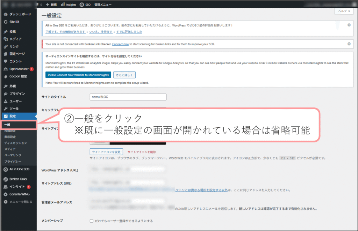The image size is (358, 231).
Task: Select General (一般) settings submenu item
Action: (8, 125)
